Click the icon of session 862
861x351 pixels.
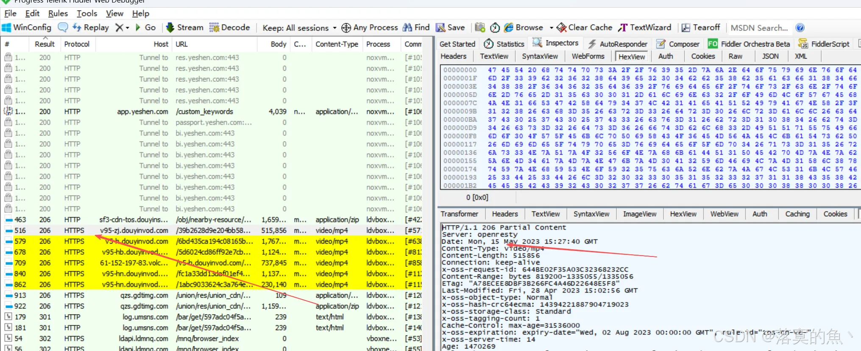coord(8,284)
